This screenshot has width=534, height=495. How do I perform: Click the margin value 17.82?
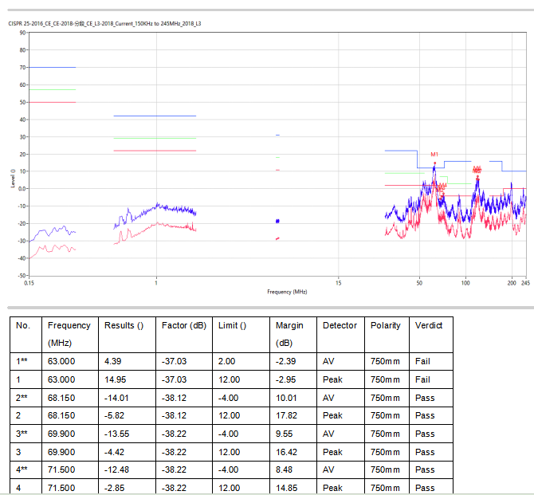[x=286, y=415]
